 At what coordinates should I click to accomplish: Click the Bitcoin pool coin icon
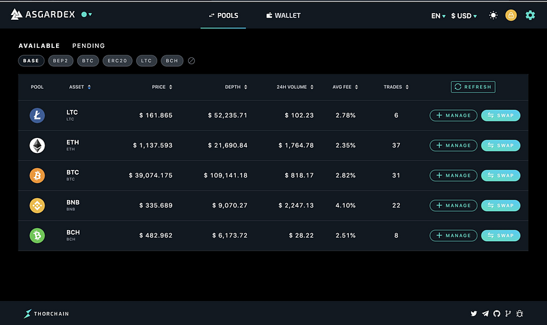click(38, 175)
